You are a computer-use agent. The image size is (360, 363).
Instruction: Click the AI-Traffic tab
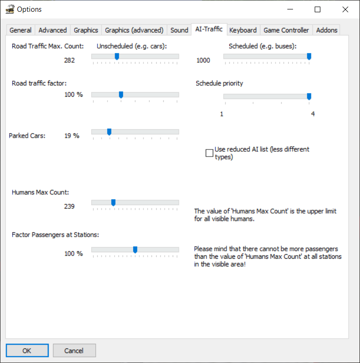[209, 29]
